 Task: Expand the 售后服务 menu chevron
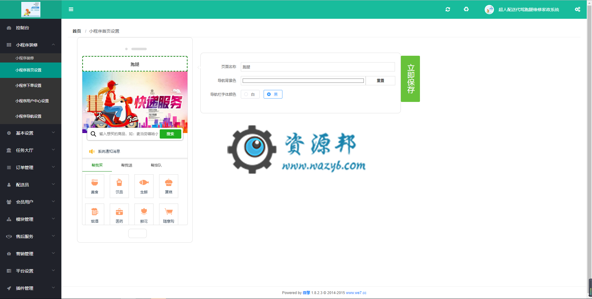pyautogui.click(x=53, y=236)
